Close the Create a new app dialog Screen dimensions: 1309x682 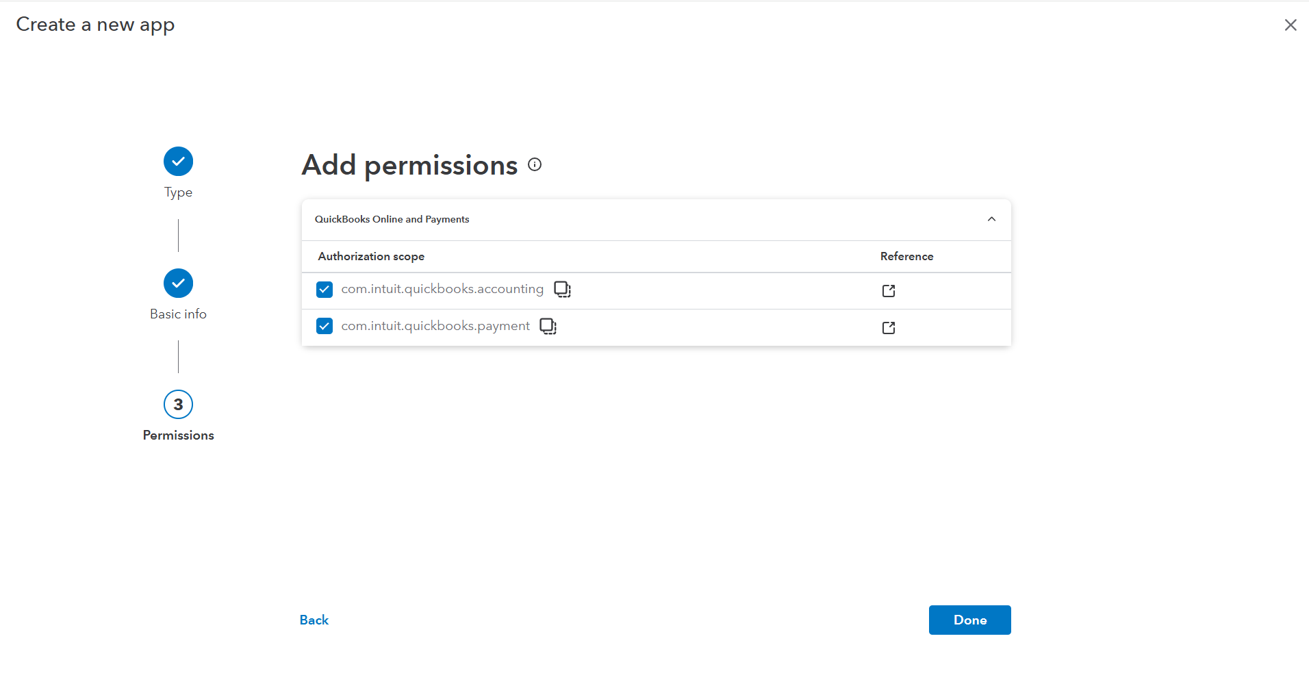pyautogui.click(x=1290, y=25)
